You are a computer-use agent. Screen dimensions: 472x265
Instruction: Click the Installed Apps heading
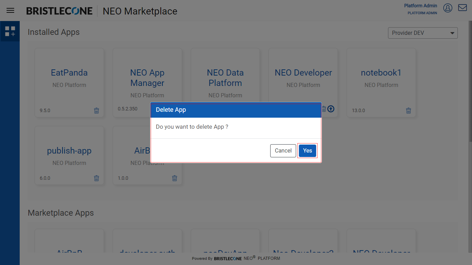coord(54,32)
